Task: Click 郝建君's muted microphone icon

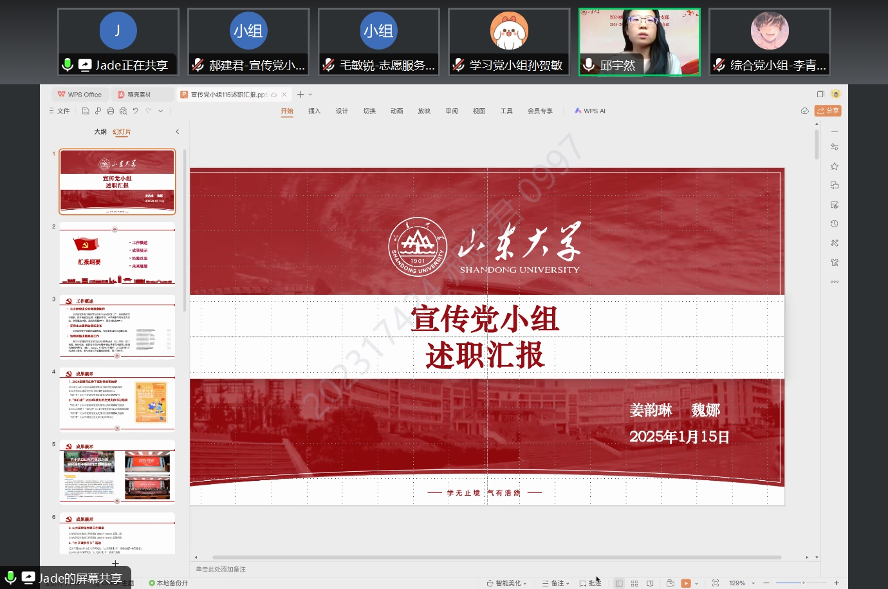Action: coord(198,64)
